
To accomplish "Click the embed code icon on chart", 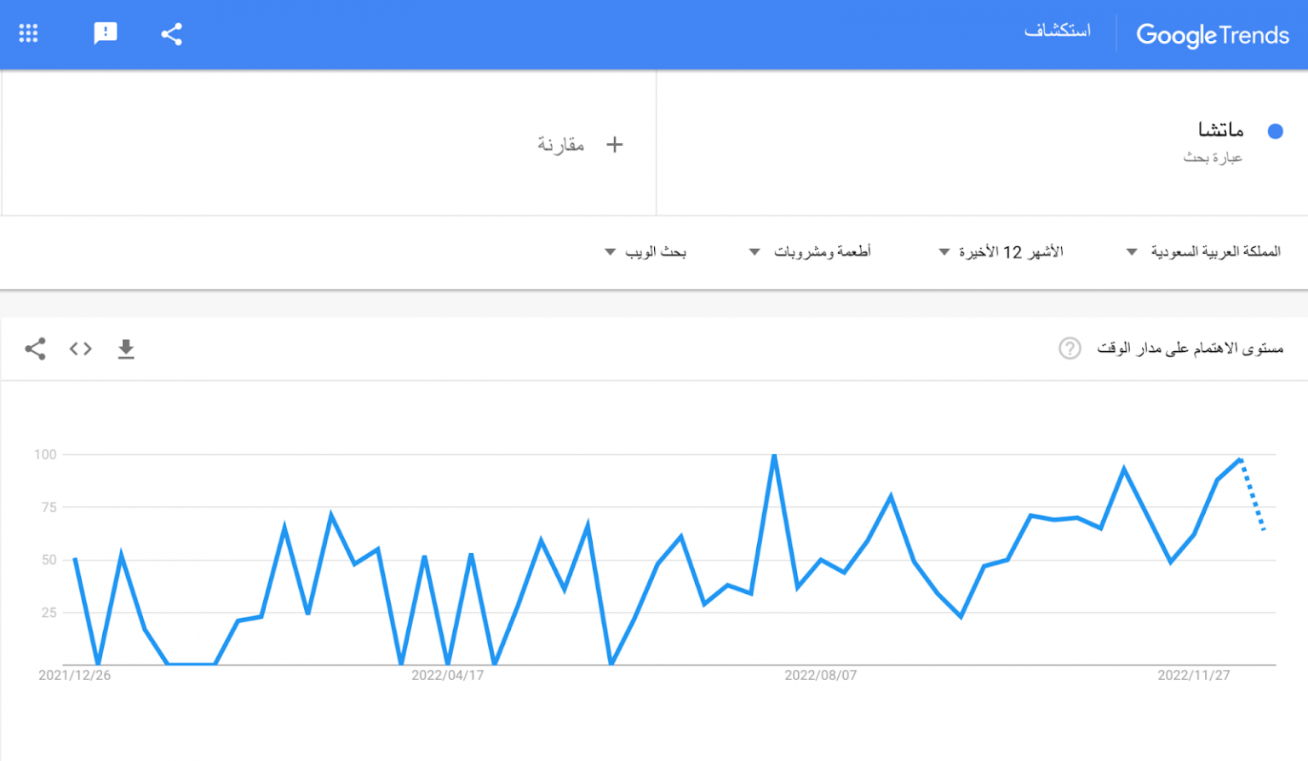I will [x=81, y=349].
